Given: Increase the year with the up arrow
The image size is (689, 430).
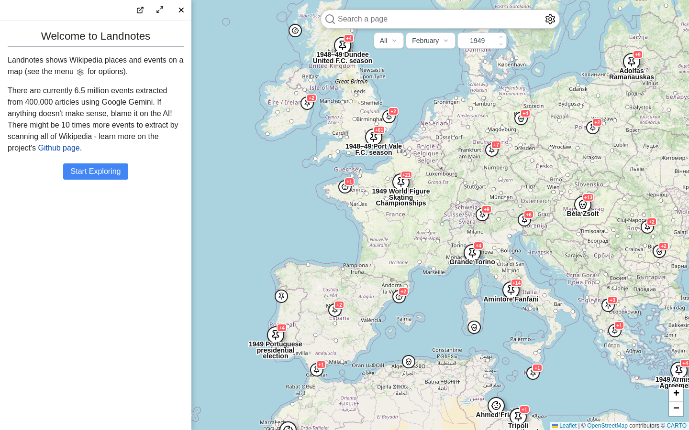Looking at the screenshot, I should (501, 37).
